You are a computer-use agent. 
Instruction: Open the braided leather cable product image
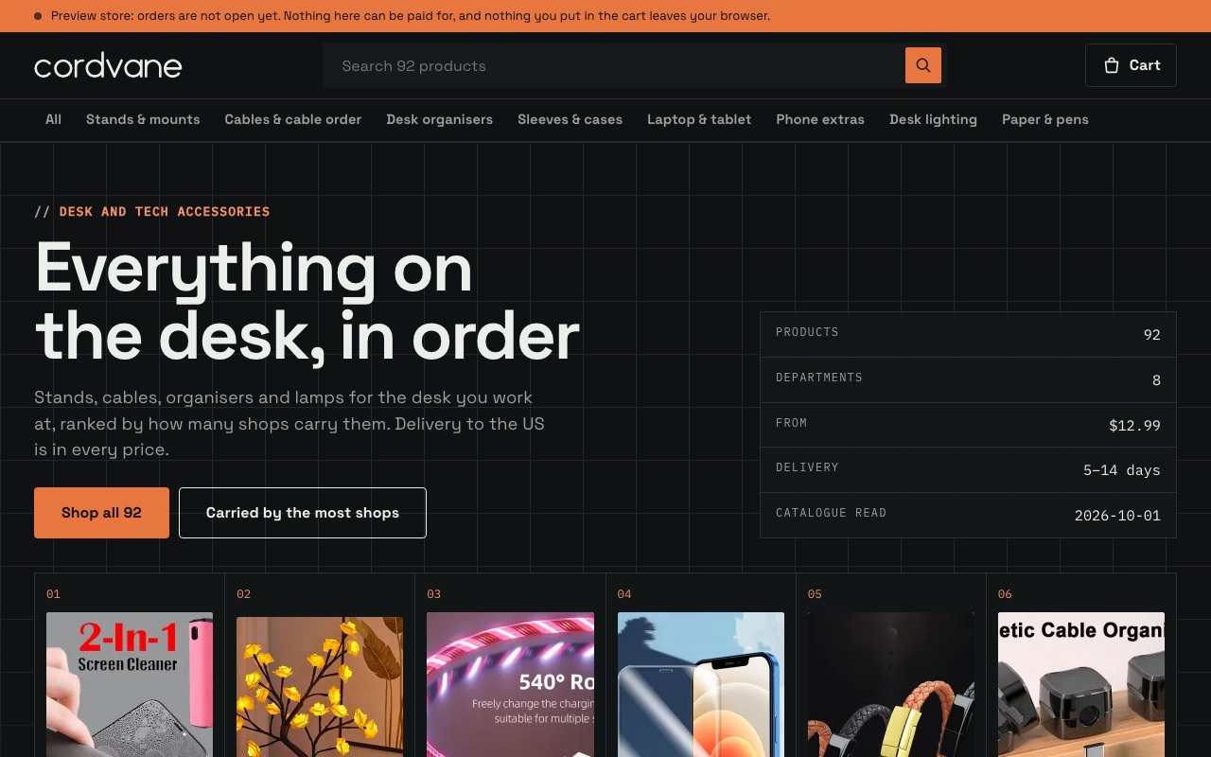point(891,684)
